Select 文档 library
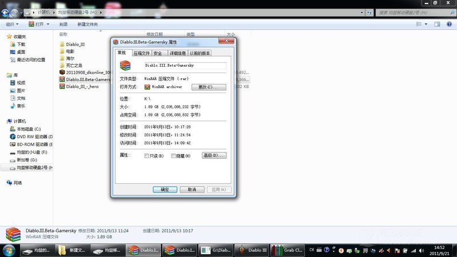This screenshot has height=257, width=457. [21, 98]
